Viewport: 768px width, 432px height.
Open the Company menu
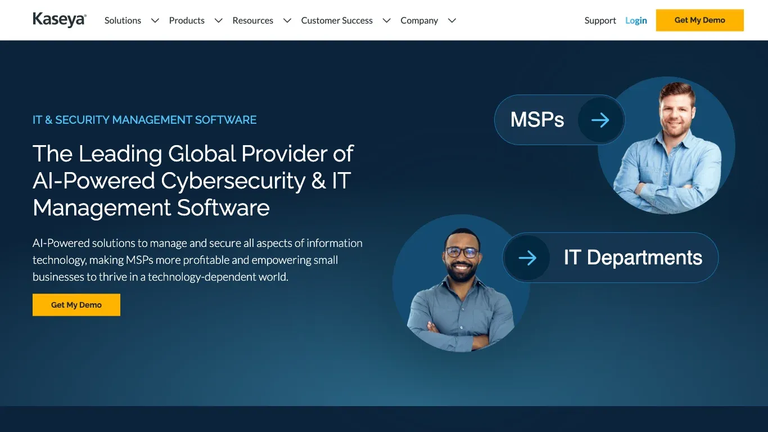tap(419, 20)
